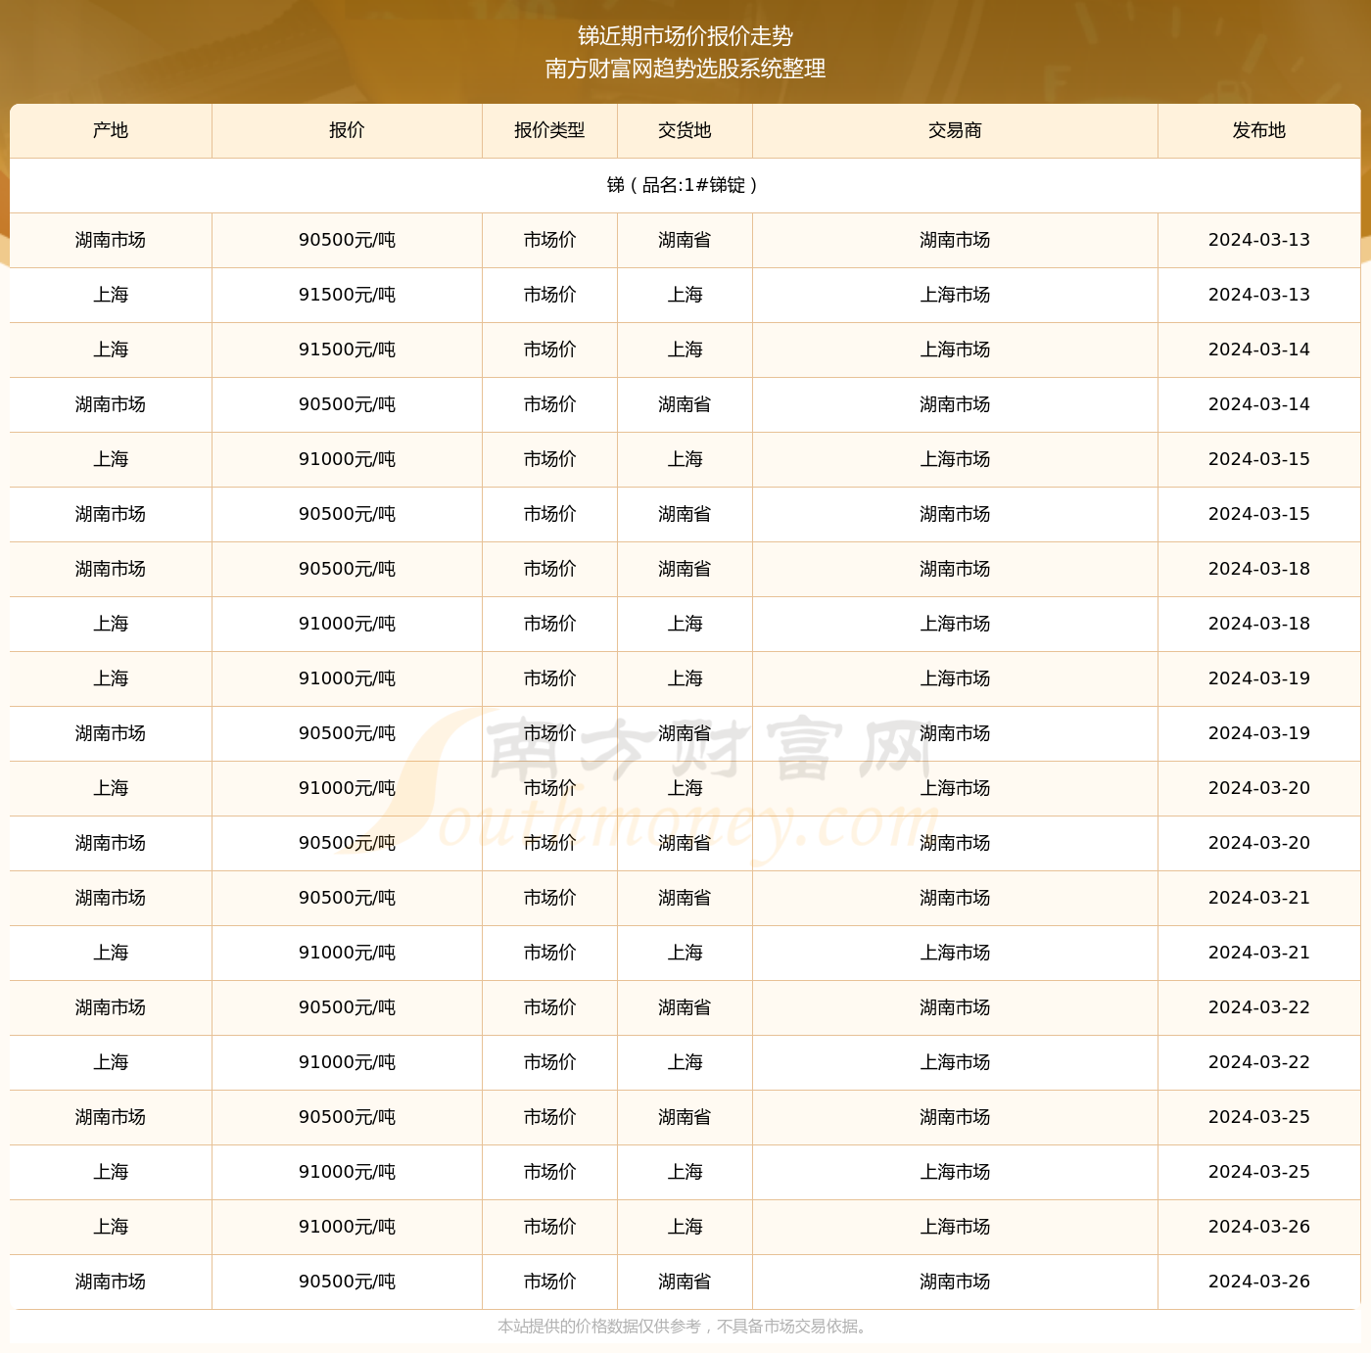Click the subtitle 南方财富网趋势选股系统整理

685,69
